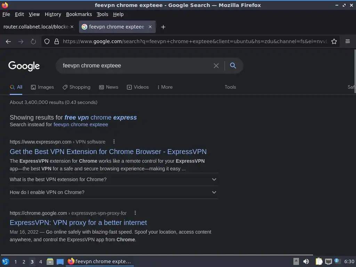Select the All results tab
This screenshot has height=267, width=356.
[x=16, y=87]
